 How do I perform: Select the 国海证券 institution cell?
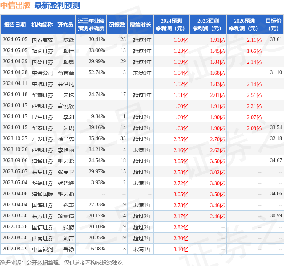tap(43, 205)
